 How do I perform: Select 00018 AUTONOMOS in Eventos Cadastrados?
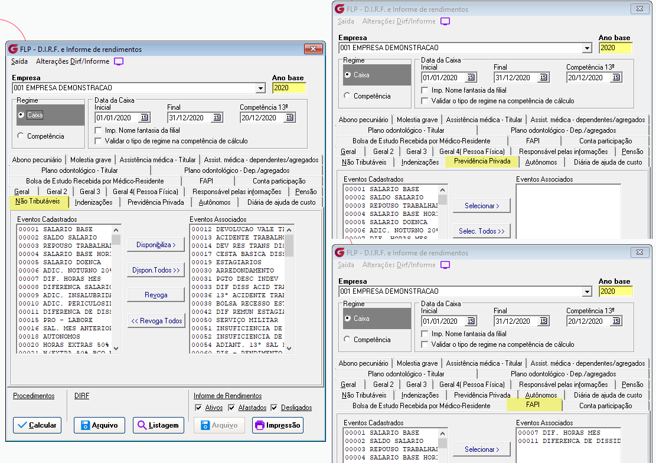[x=64, y=337]
